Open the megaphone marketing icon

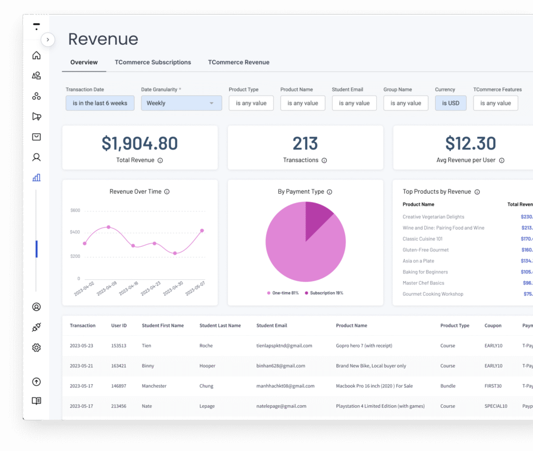click(36, 117)
